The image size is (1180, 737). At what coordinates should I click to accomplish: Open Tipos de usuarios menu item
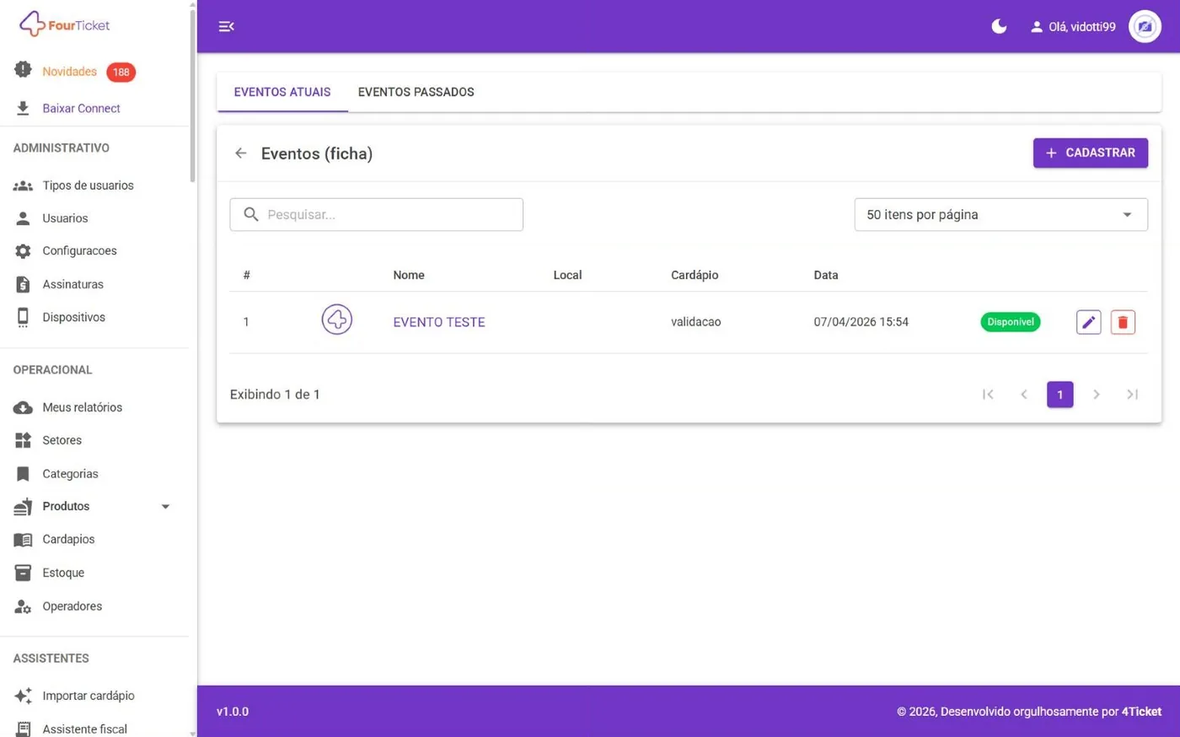(x=88, y=186)
